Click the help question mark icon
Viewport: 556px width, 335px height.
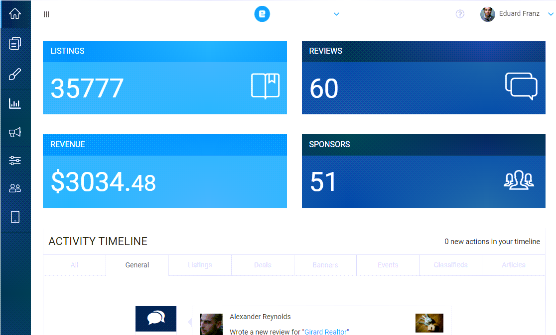460,14
